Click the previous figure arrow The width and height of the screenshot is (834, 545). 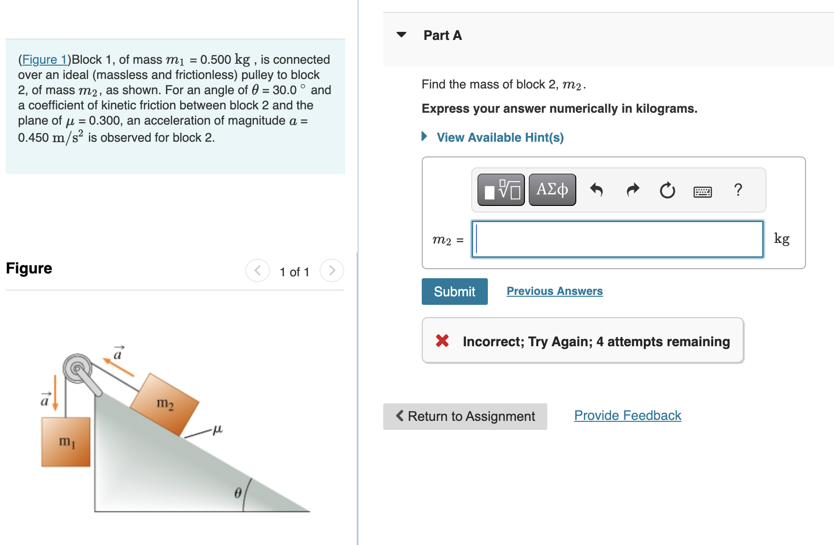(x=257, y=270)
